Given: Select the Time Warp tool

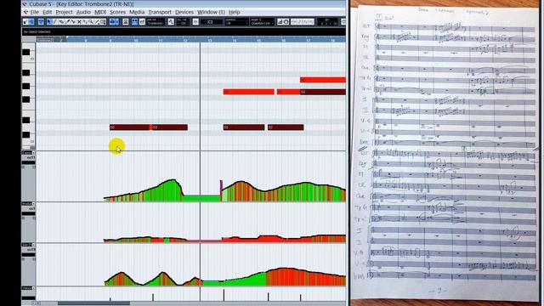Looking at the screenshot, I should point(103,22).
